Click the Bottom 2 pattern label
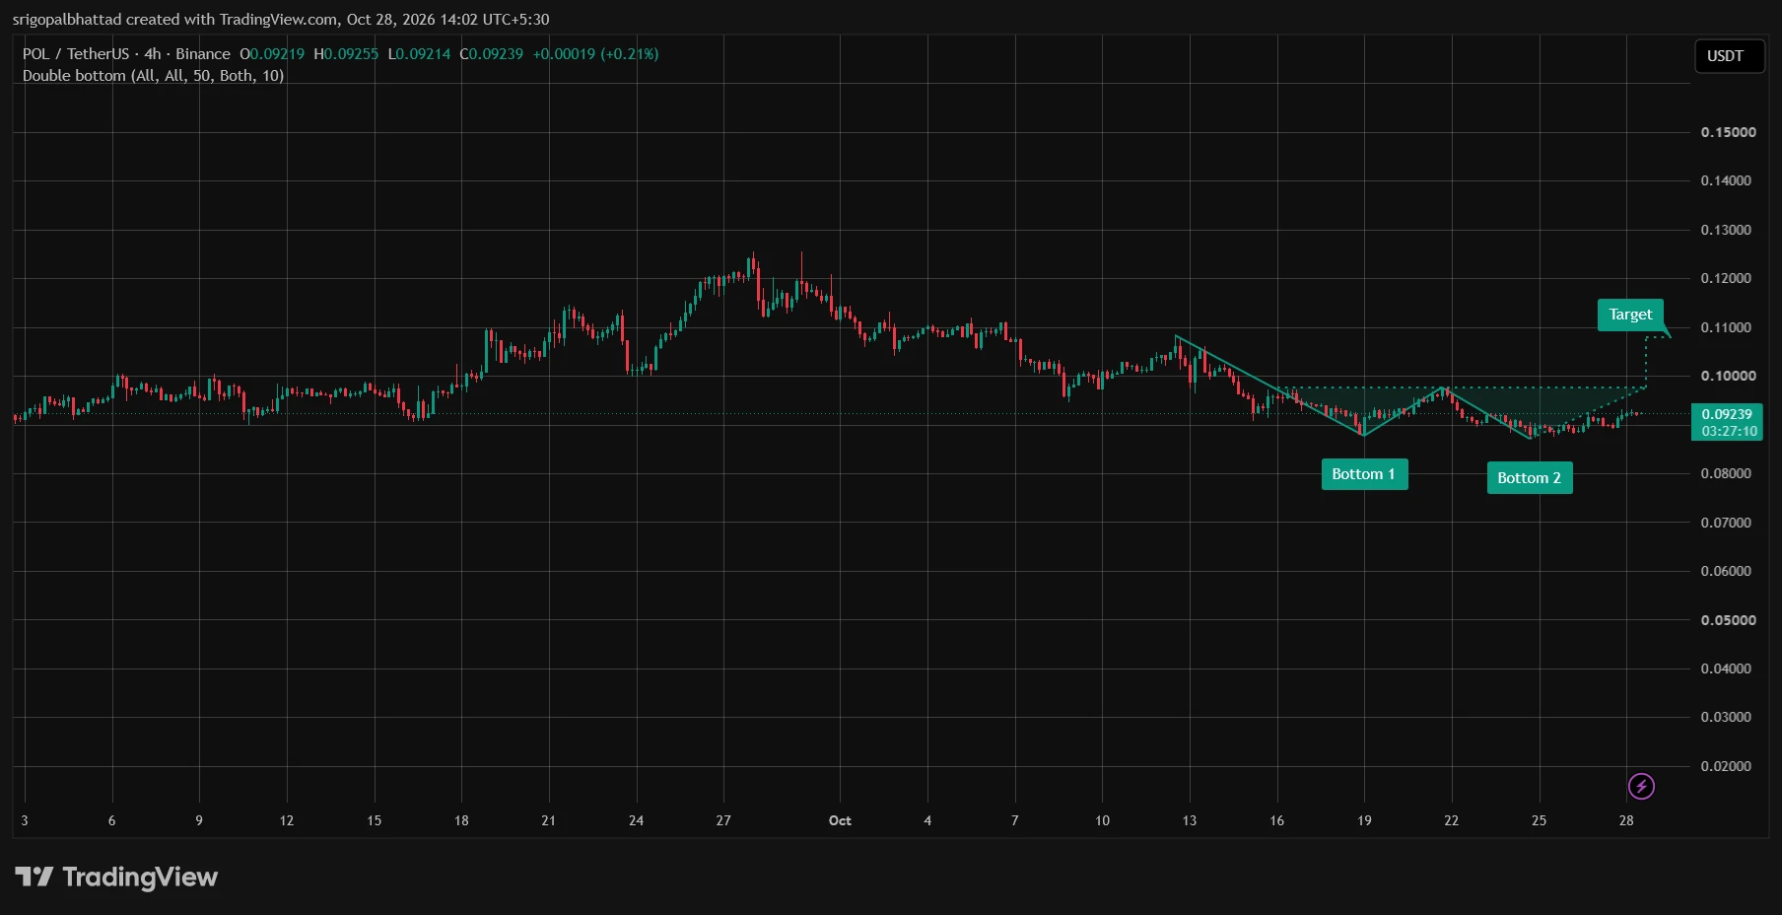The width and height of the screenshot is (1782, 915). pos(1530,478)
